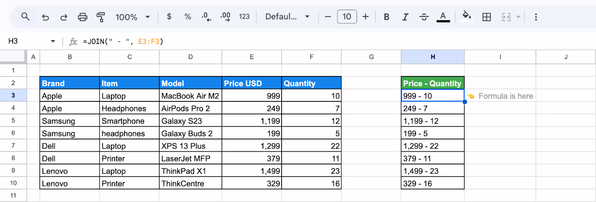Select cell containing Galaxy S23
Screen dimensions: 596x202
[191, 121]
